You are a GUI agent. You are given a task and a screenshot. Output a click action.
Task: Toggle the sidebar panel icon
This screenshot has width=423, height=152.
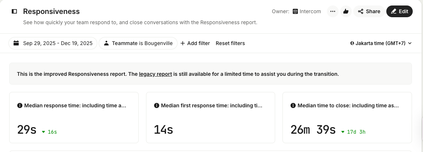tap(15, 11)
